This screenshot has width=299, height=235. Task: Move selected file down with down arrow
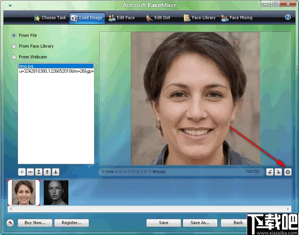pos(56,172)
